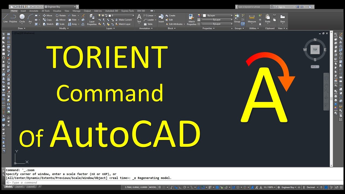Toggle polar tracking in status bar
Viewport: 345px width, 194px height.
pyautogui.click(x=185, y=187)
